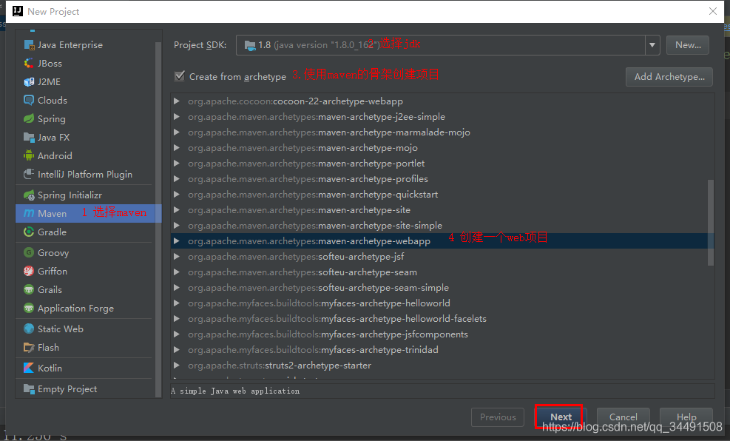The height and width of the screenshot is (441, 730).
Task: Click the Flash project type icon
Action: pyautogui.click(x=29, y=347)
